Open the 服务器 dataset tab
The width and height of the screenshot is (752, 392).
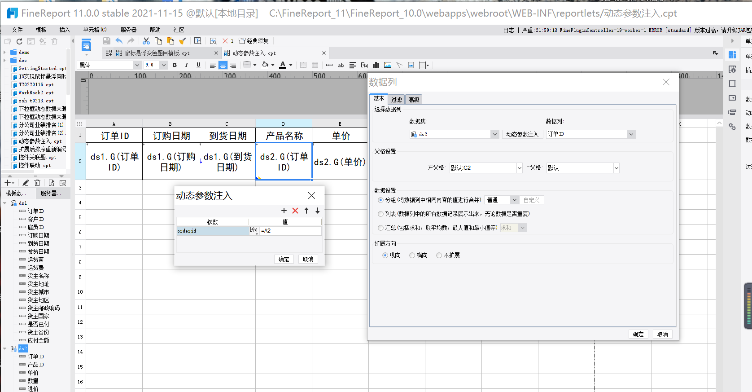[52, 193]
